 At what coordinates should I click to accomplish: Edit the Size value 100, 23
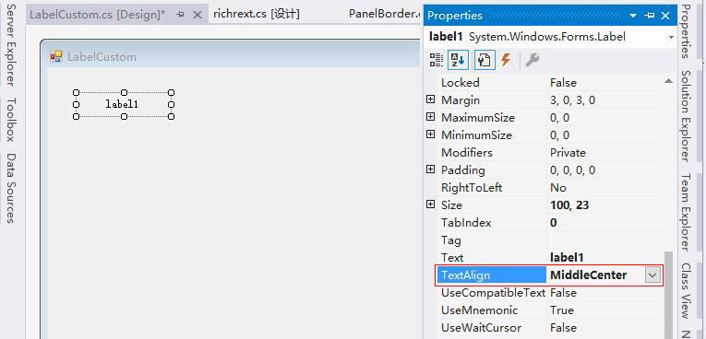pos(569,205)
